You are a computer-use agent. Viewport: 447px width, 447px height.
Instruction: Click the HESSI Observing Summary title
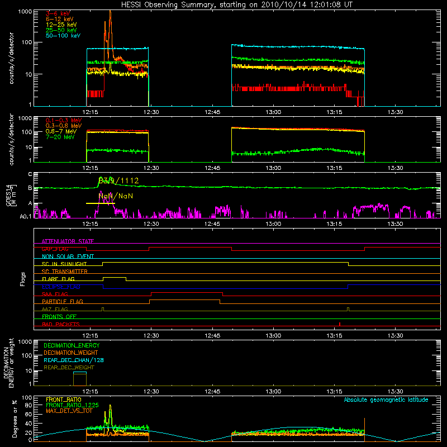[237, 4]
